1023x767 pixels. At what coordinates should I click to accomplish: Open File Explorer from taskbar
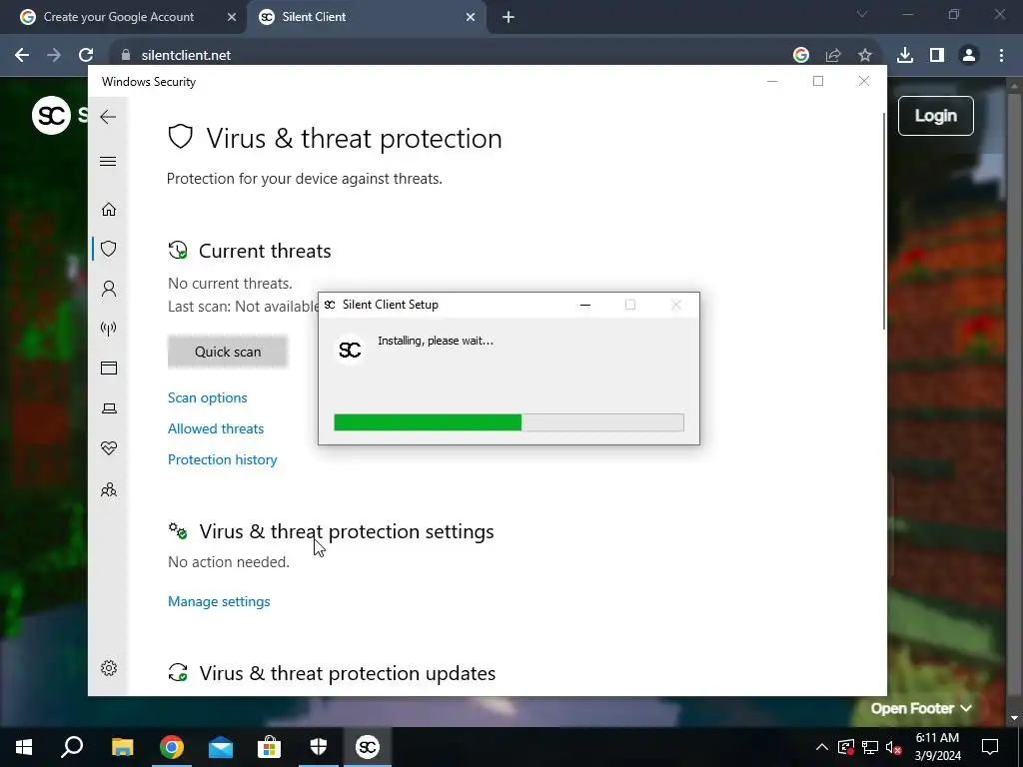pyautogui.click(x=122, y=747)
